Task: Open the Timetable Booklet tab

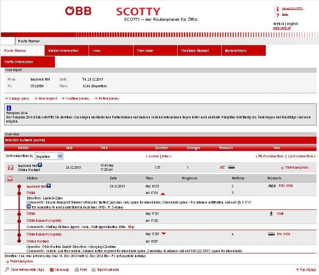Action: pyautogui.click(x=199, y=51)
